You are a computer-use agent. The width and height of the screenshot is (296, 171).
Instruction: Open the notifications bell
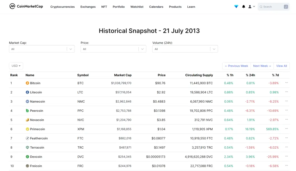tap(244, 7)
